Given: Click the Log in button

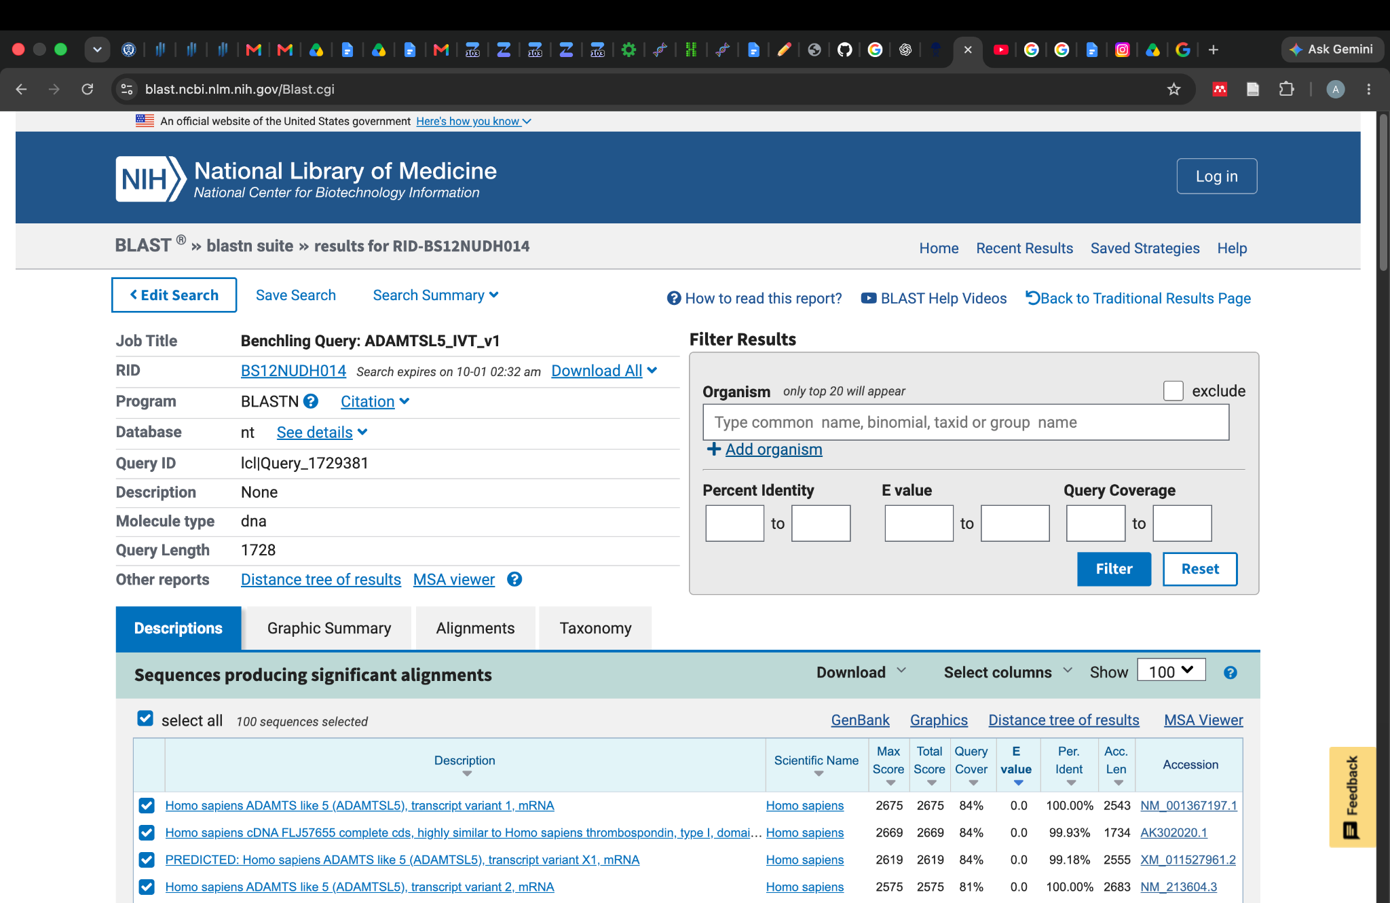Looking at the screenshot, I should pos(1217,176).
